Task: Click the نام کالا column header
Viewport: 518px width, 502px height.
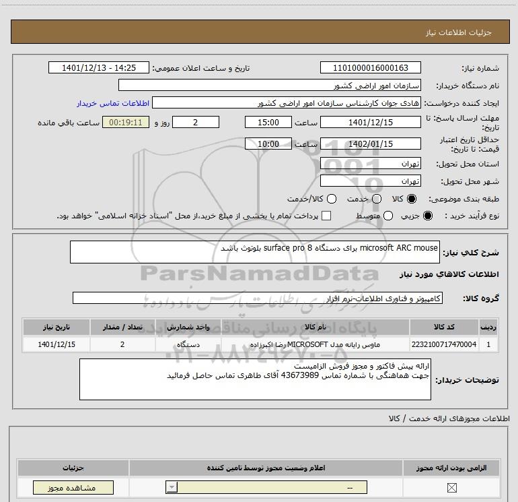Action: point(315,327)
